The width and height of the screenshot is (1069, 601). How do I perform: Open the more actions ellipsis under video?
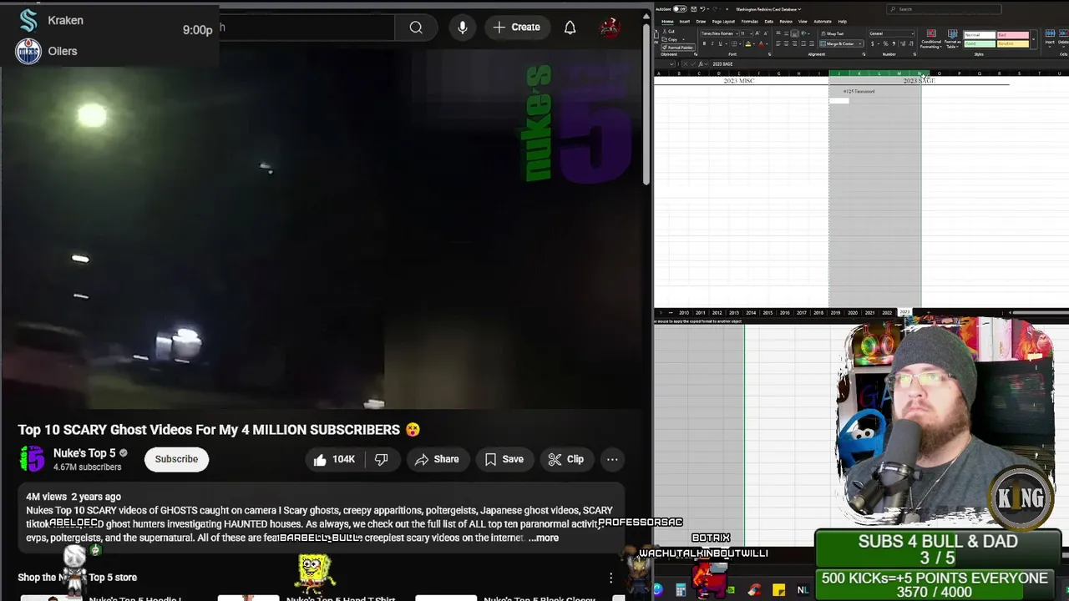click(x=612, y=459)
